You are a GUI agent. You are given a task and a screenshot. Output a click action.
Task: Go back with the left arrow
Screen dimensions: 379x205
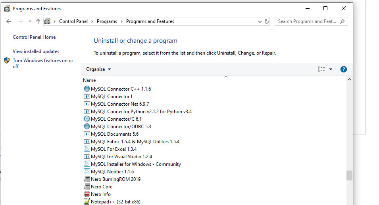click(9, 21)
